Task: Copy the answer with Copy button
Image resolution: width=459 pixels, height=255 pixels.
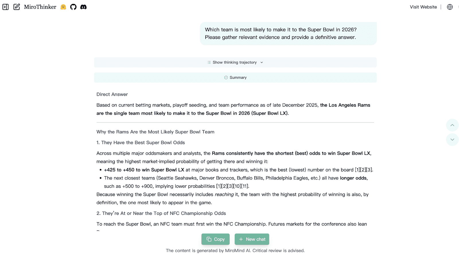Action: coord(215,239)
